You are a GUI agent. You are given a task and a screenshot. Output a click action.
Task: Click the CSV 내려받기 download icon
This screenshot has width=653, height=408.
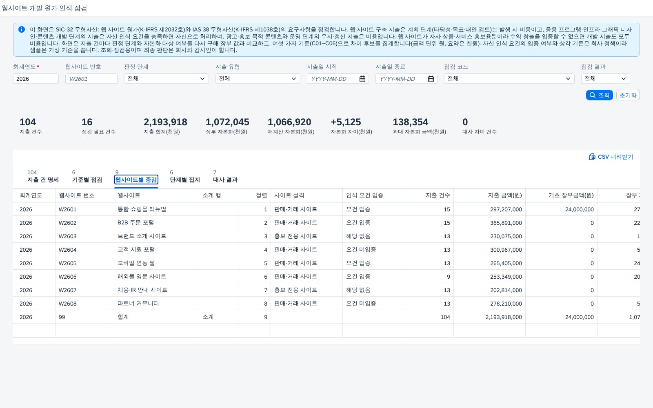(592, 157)
